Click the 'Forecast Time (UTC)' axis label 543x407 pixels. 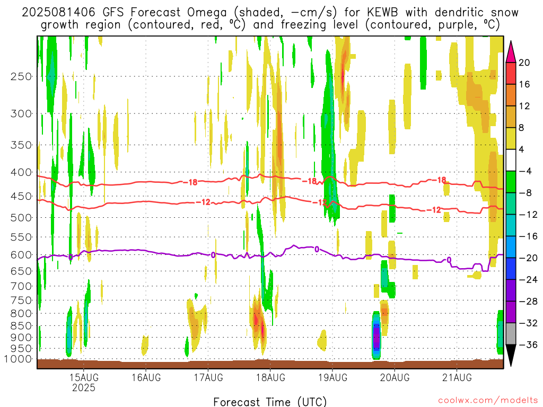point(270,402)
